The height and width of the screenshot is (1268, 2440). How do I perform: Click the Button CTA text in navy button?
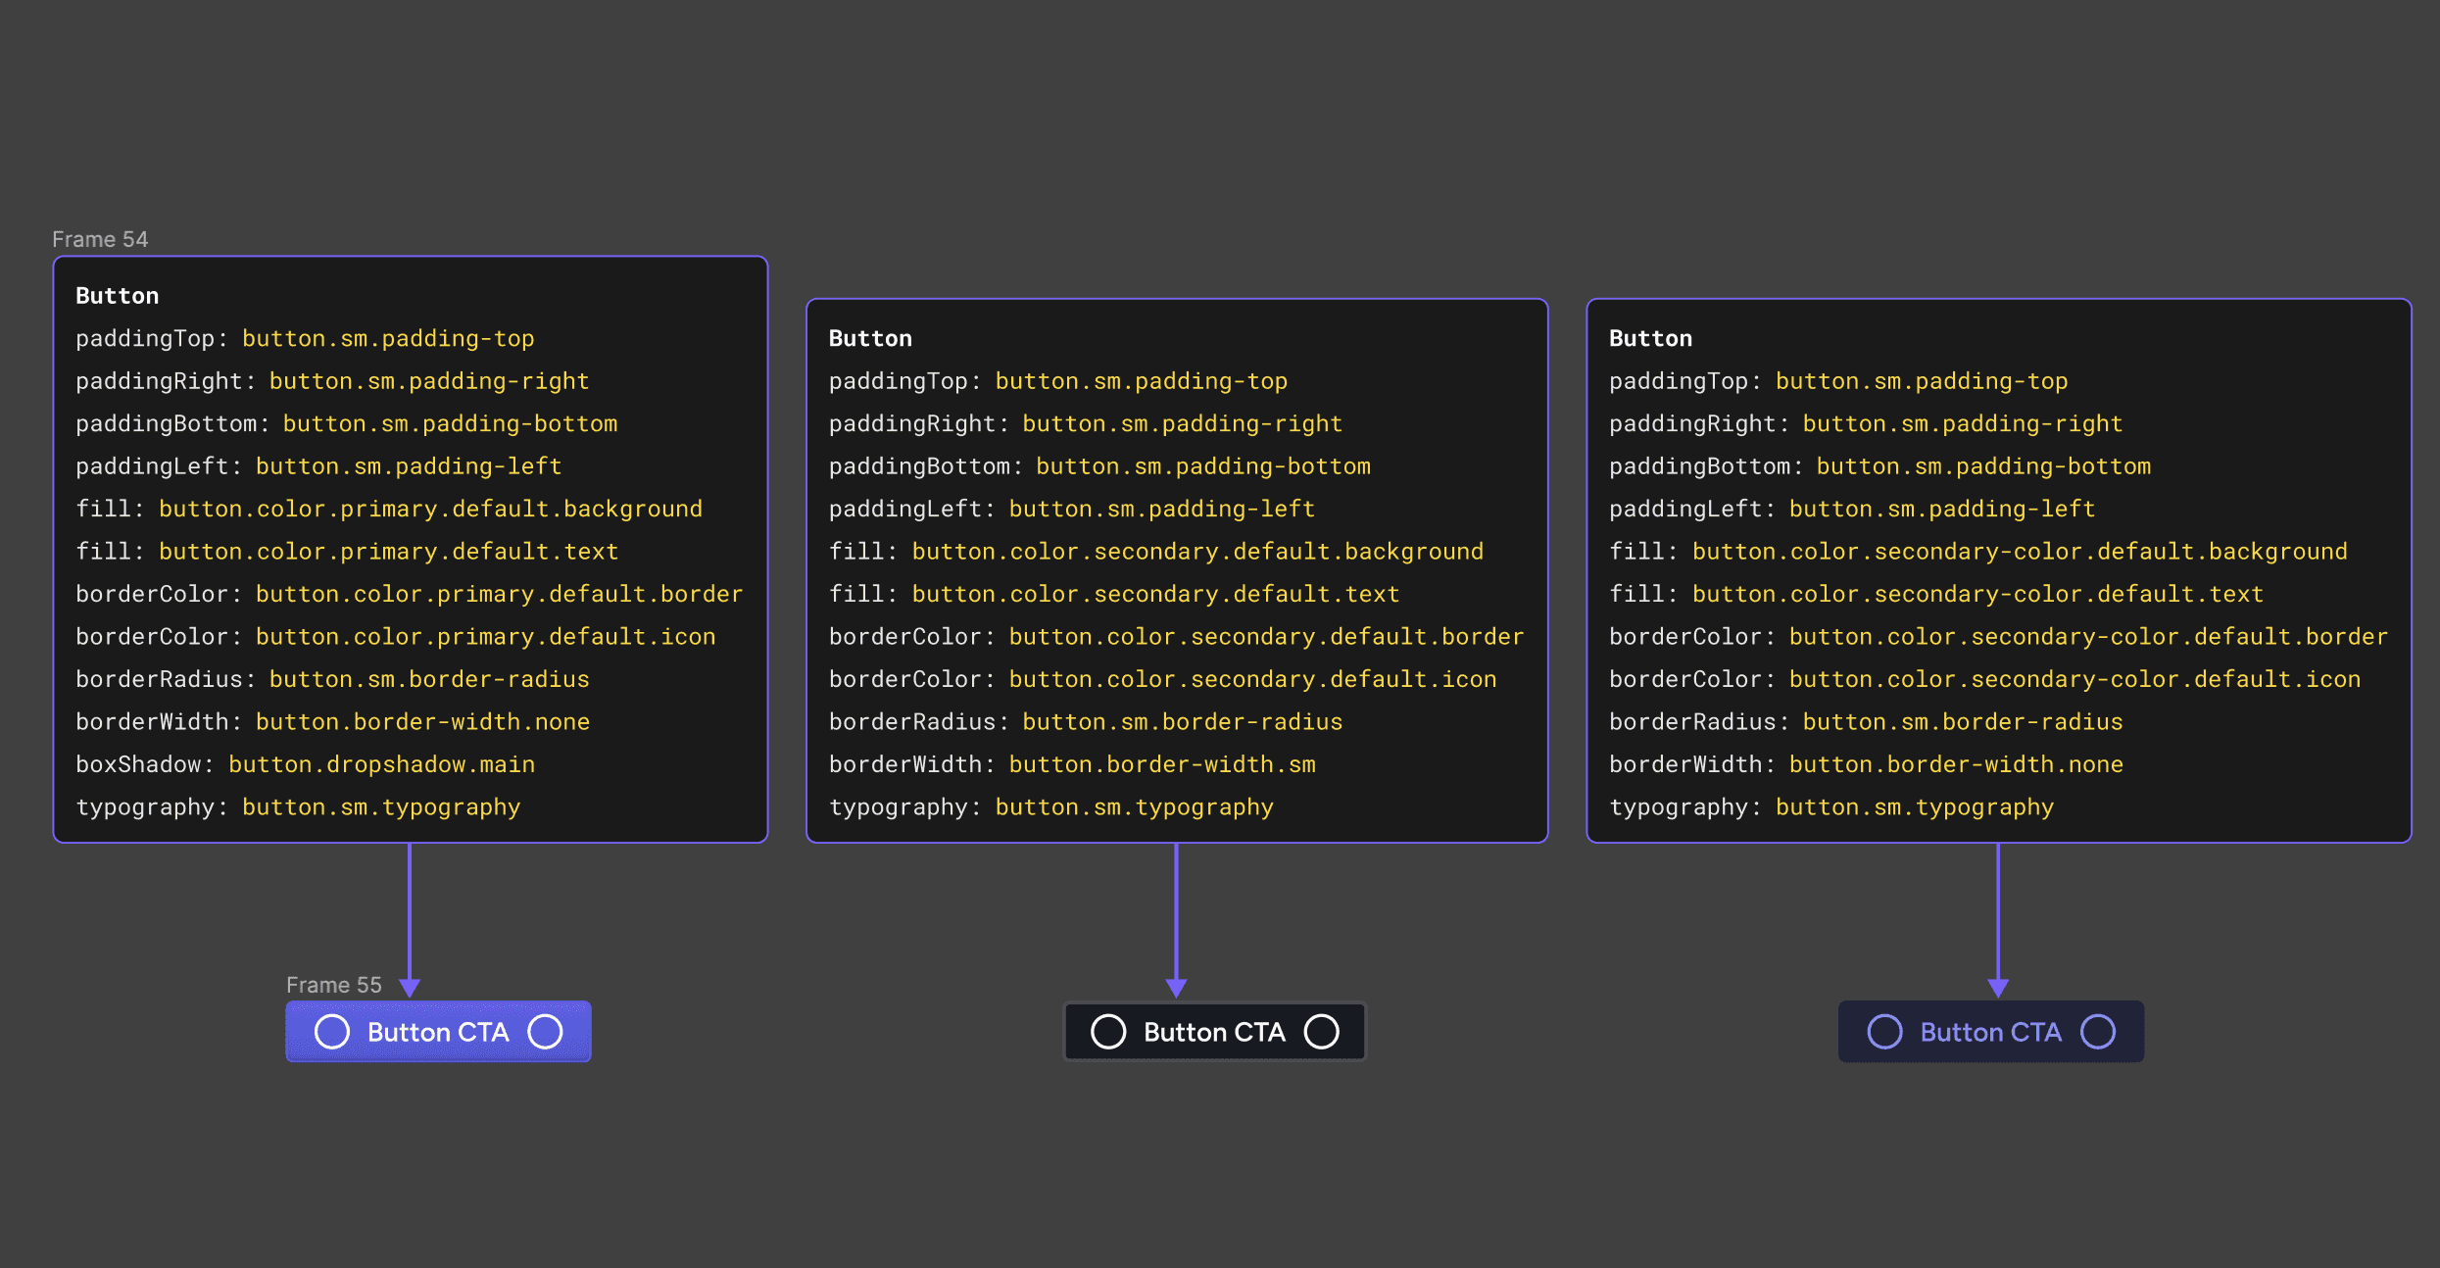(1990, 1032)
